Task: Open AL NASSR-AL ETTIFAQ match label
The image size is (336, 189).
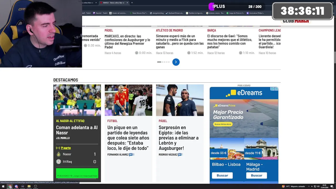Action: tap(70, 121)
